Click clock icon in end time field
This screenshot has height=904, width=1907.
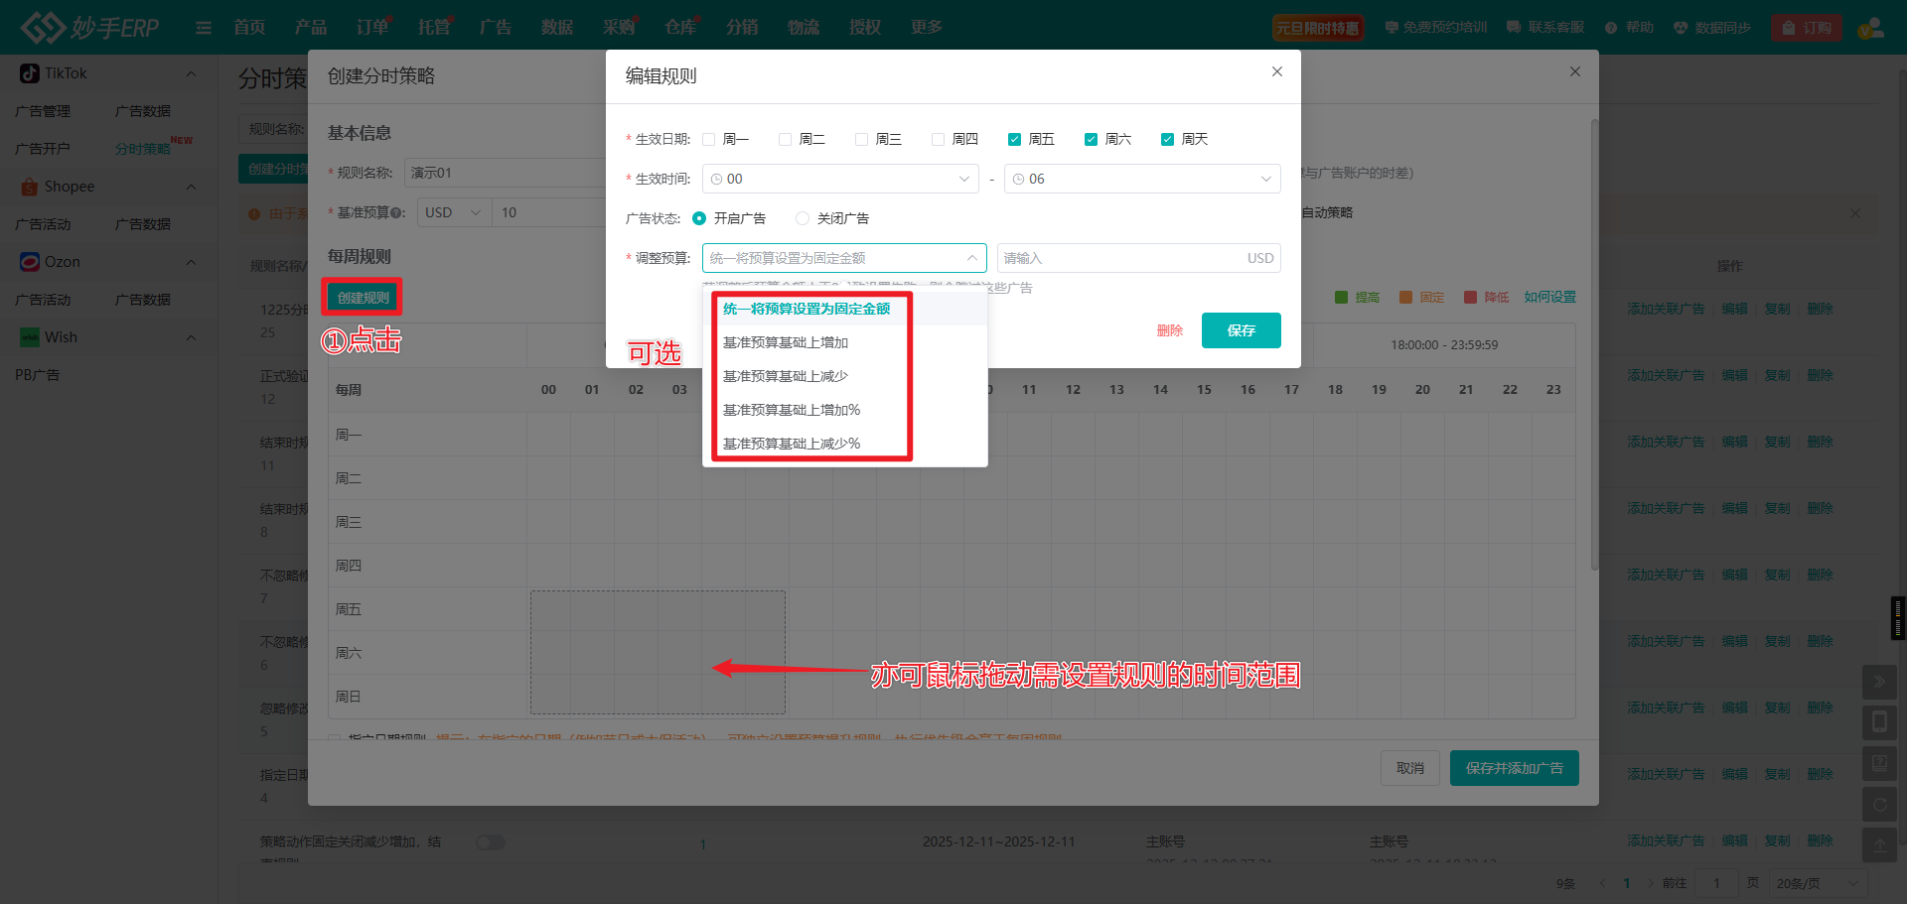point(1018,180)
